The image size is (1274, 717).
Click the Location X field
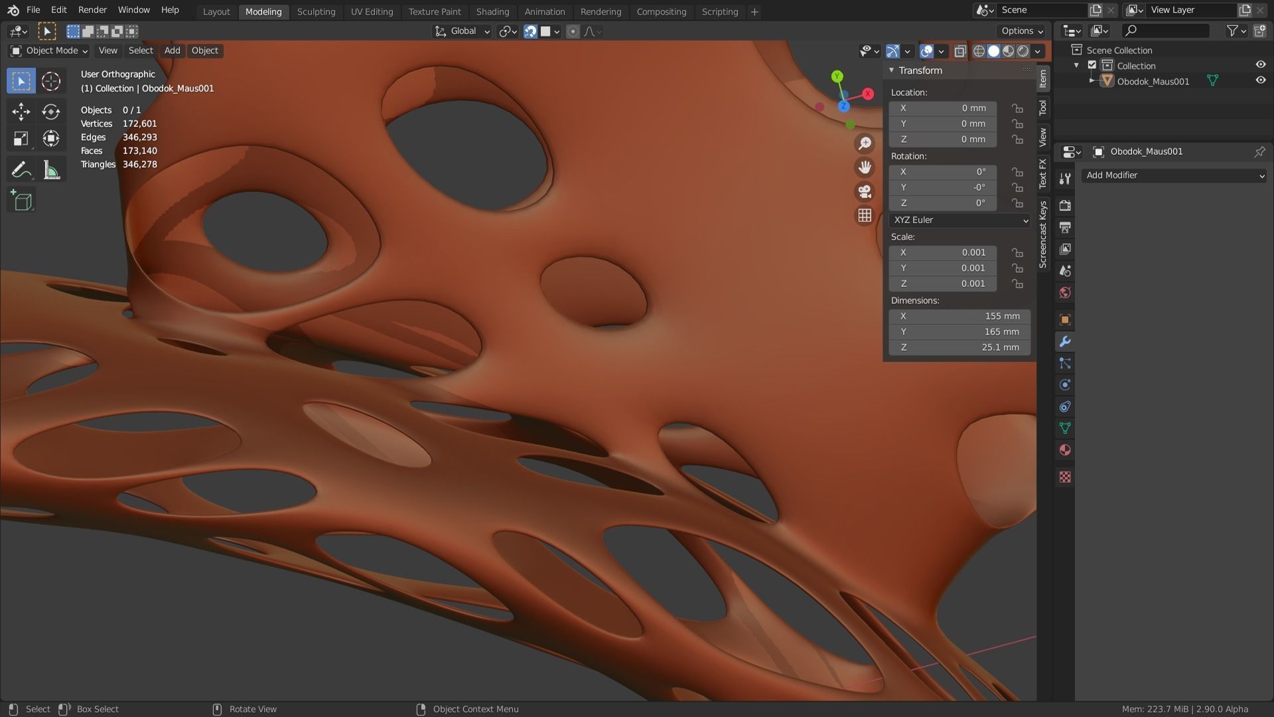(942, 108)
